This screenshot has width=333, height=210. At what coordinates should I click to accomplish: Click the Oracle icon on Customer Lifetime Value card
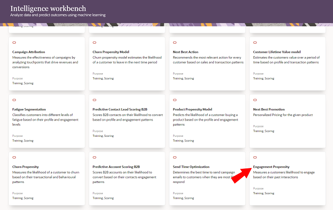[x=255, y=42]
